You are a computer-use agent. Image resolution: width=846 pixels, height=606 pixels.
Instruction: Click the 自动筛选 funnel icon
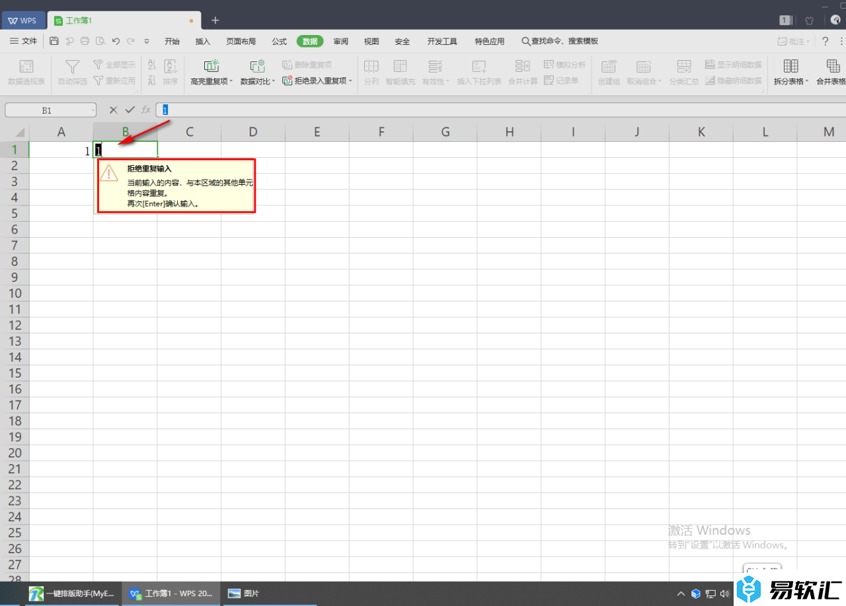73,67
